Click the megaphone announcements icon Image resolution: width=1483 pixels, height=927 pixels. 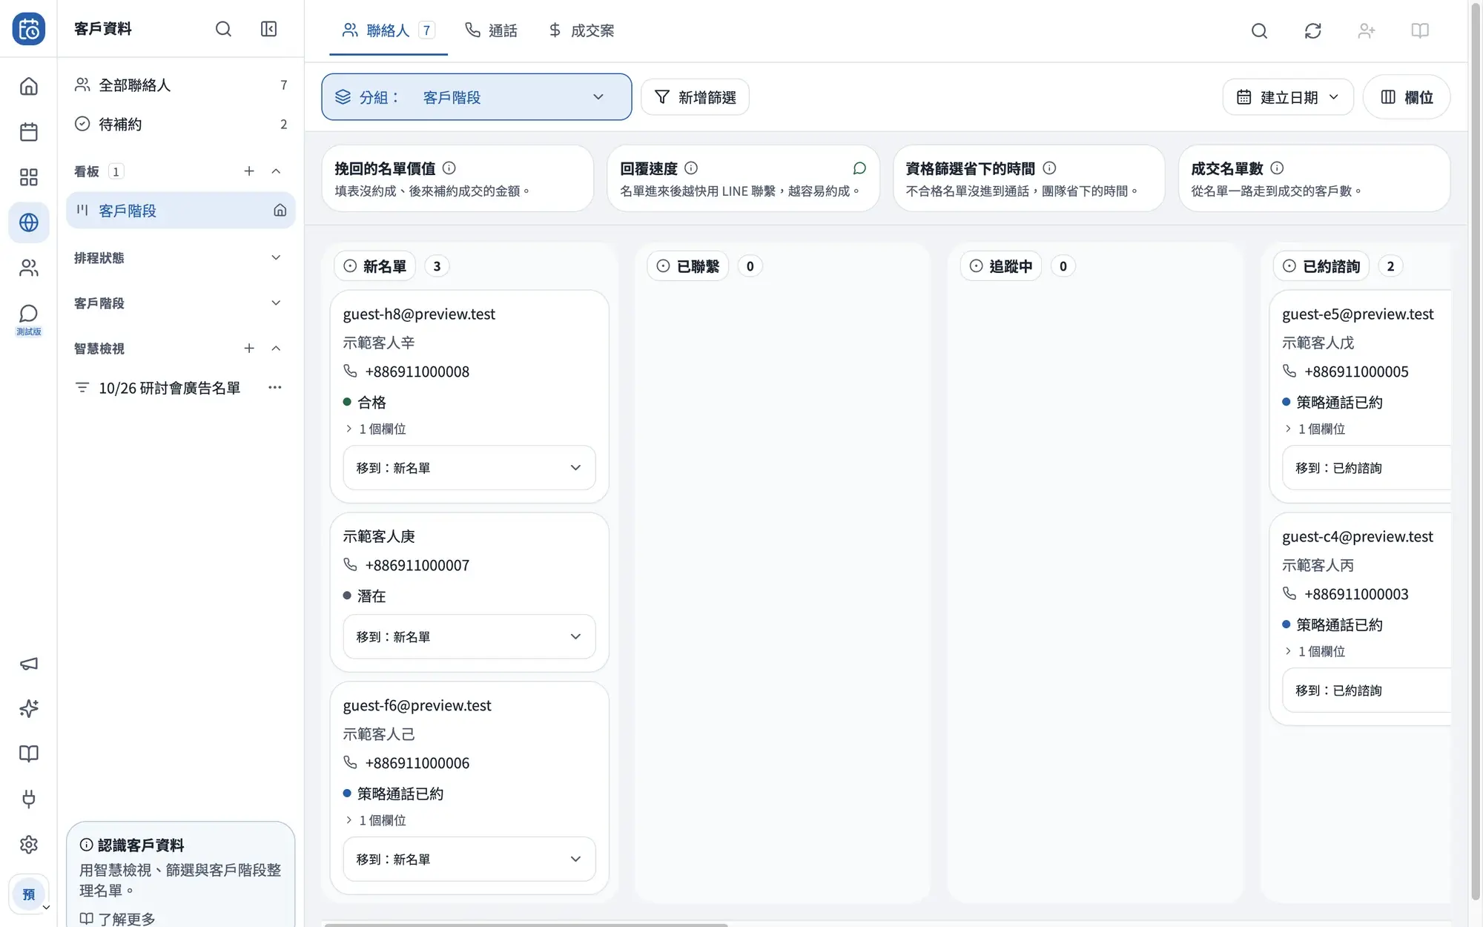point(28,663)
